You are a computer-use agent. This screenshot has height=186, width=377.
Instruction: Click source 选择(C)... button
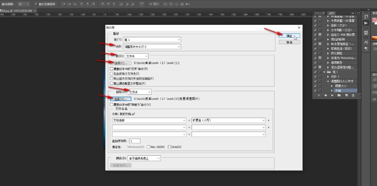click(x=121, y=63)
